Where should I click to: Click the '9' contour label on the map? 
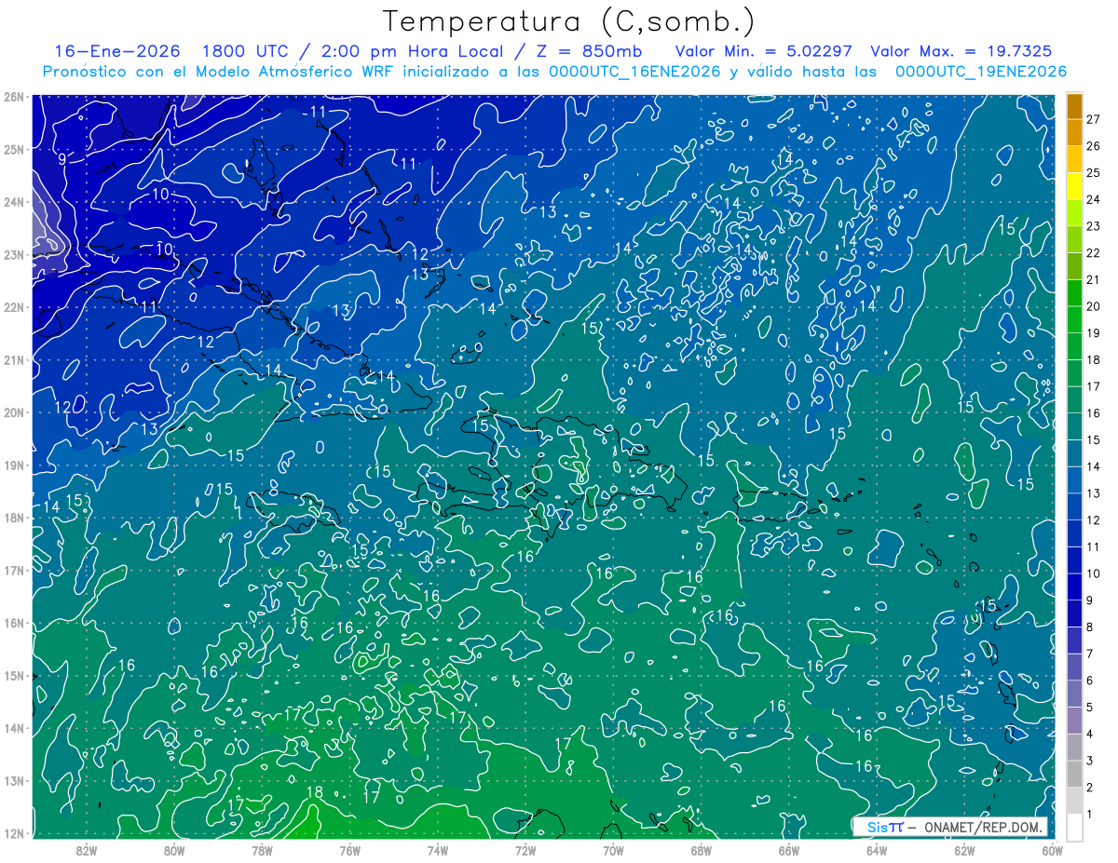coord(61,159)
